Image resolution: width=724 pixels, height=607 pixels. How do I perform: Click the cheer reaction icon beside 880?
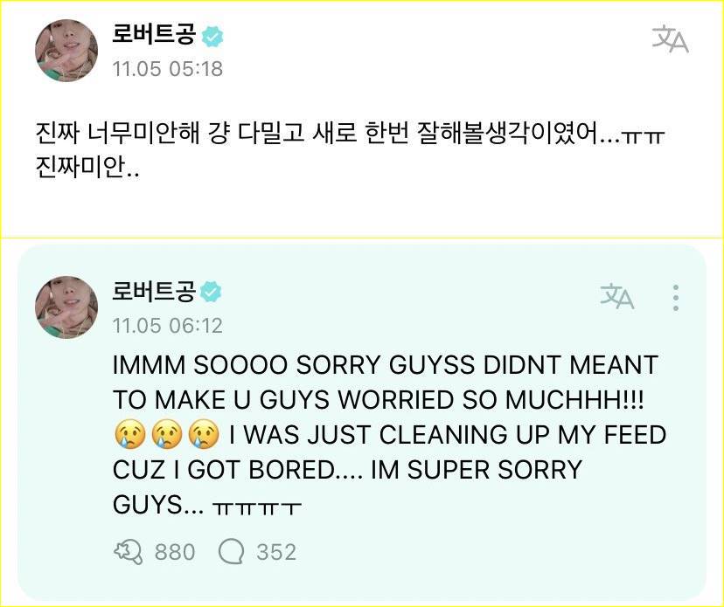tap(128, 552)
